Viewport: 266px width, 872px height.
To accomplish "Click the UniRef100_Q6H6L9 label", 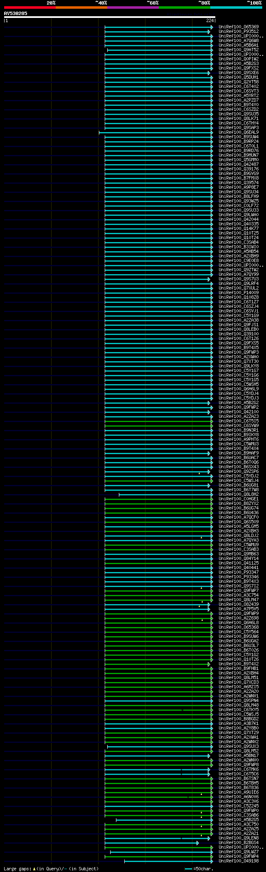I will click(x=239, y=389).
